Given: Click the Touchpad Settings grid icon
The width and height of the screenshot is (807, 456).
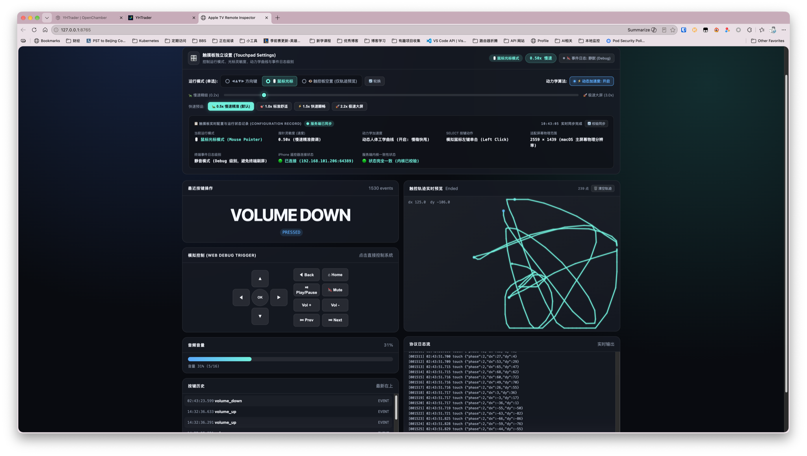Looking at the screenshot, I should 193,58.
